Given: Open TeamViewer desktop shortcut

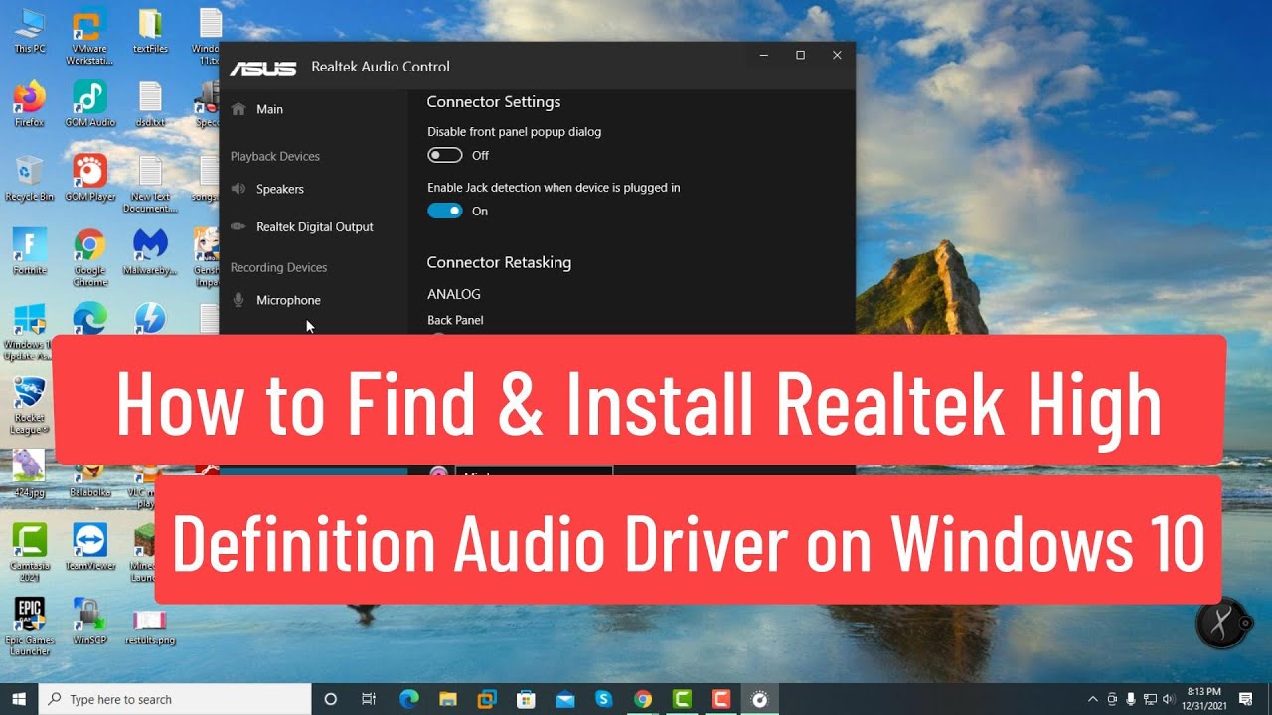Looking at the screenshot, I should pyautogui.click(x=90, y=547).
